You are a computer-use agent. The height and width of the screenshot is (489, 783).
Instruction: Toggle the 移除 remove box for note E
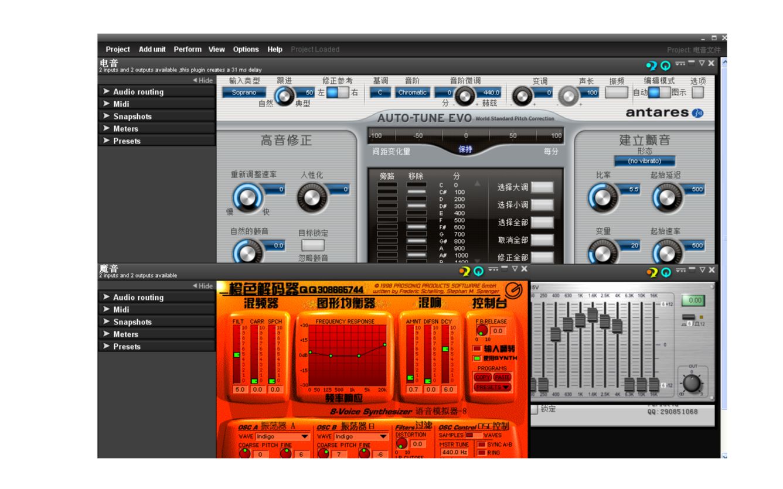[x=417, y=213]
